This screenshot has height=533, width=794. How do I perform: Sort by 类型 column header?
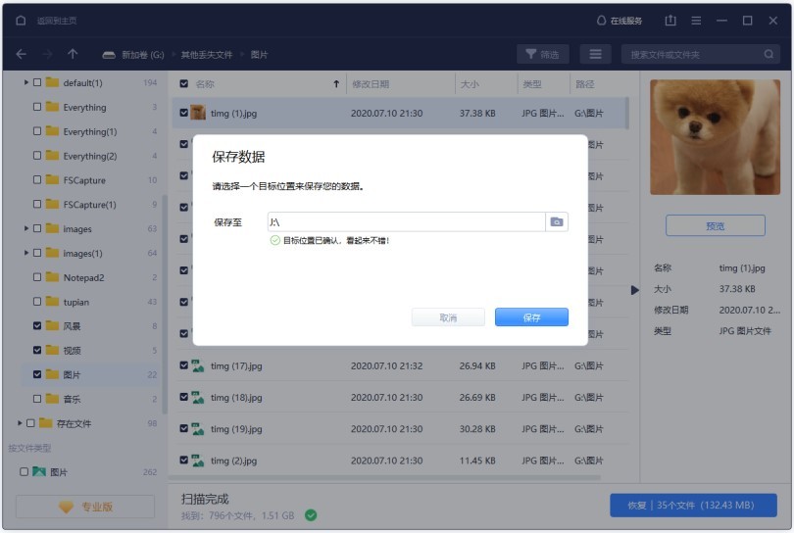(x=531, y=84)
